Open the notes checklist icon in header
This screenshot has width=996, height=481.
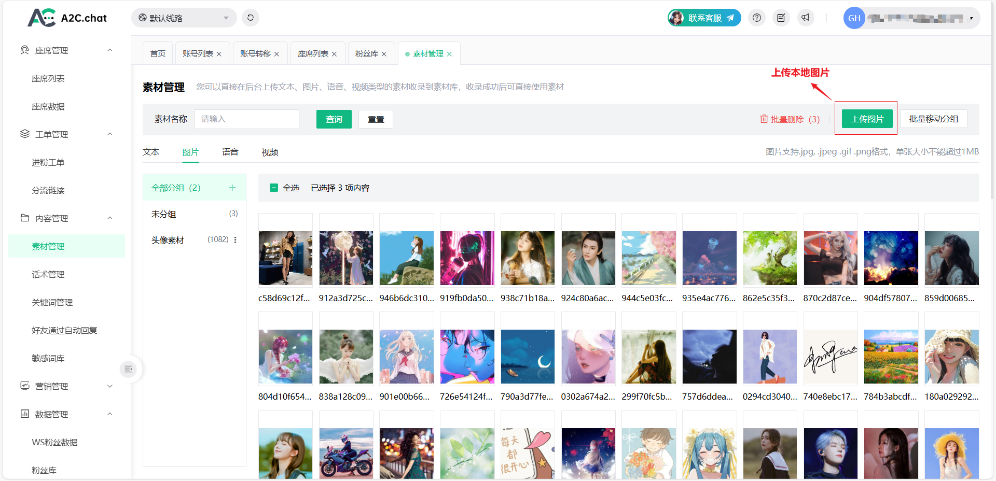(x=781, y=18)
